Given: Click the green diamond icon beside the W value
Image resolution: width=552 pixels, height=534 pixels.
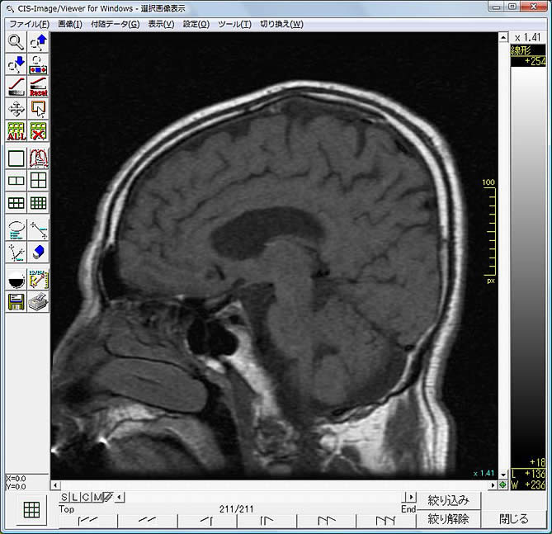Looking at the screenshot, I should click(x=502, y=485).
